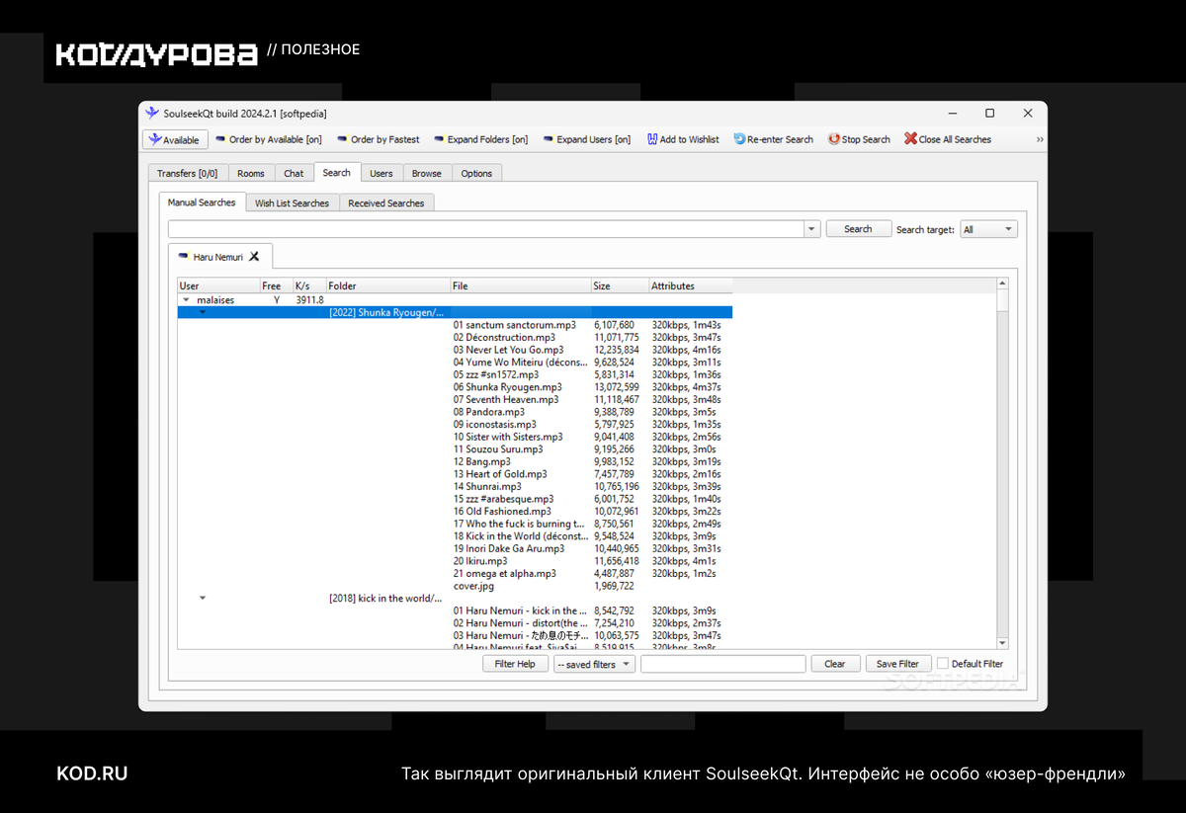Click Re-enter Search toolbar item
Screen dimensions: 1186x813
(773, 140)
